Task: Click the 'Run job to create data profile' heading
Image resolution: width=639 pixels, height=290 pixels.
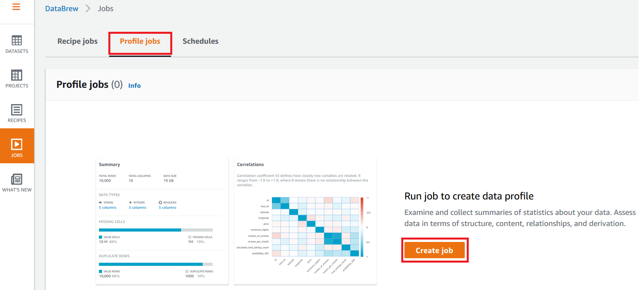Action: click(x=469, y=196)
